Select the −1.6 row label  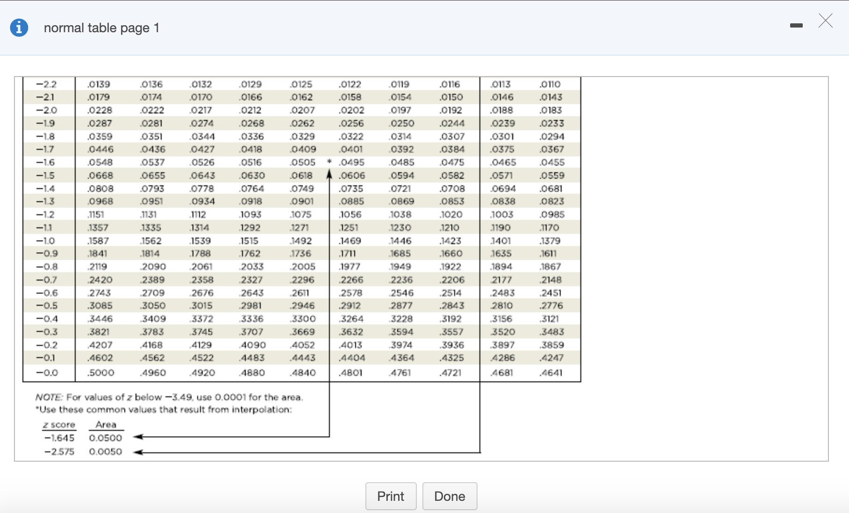(46, 162)
